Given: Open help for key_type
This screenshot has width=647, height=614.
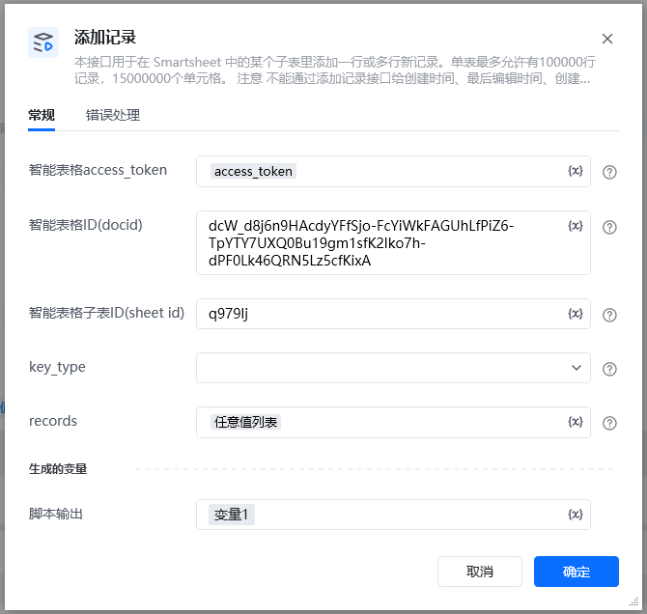Looking at the screenshot, I should point(609,369).
